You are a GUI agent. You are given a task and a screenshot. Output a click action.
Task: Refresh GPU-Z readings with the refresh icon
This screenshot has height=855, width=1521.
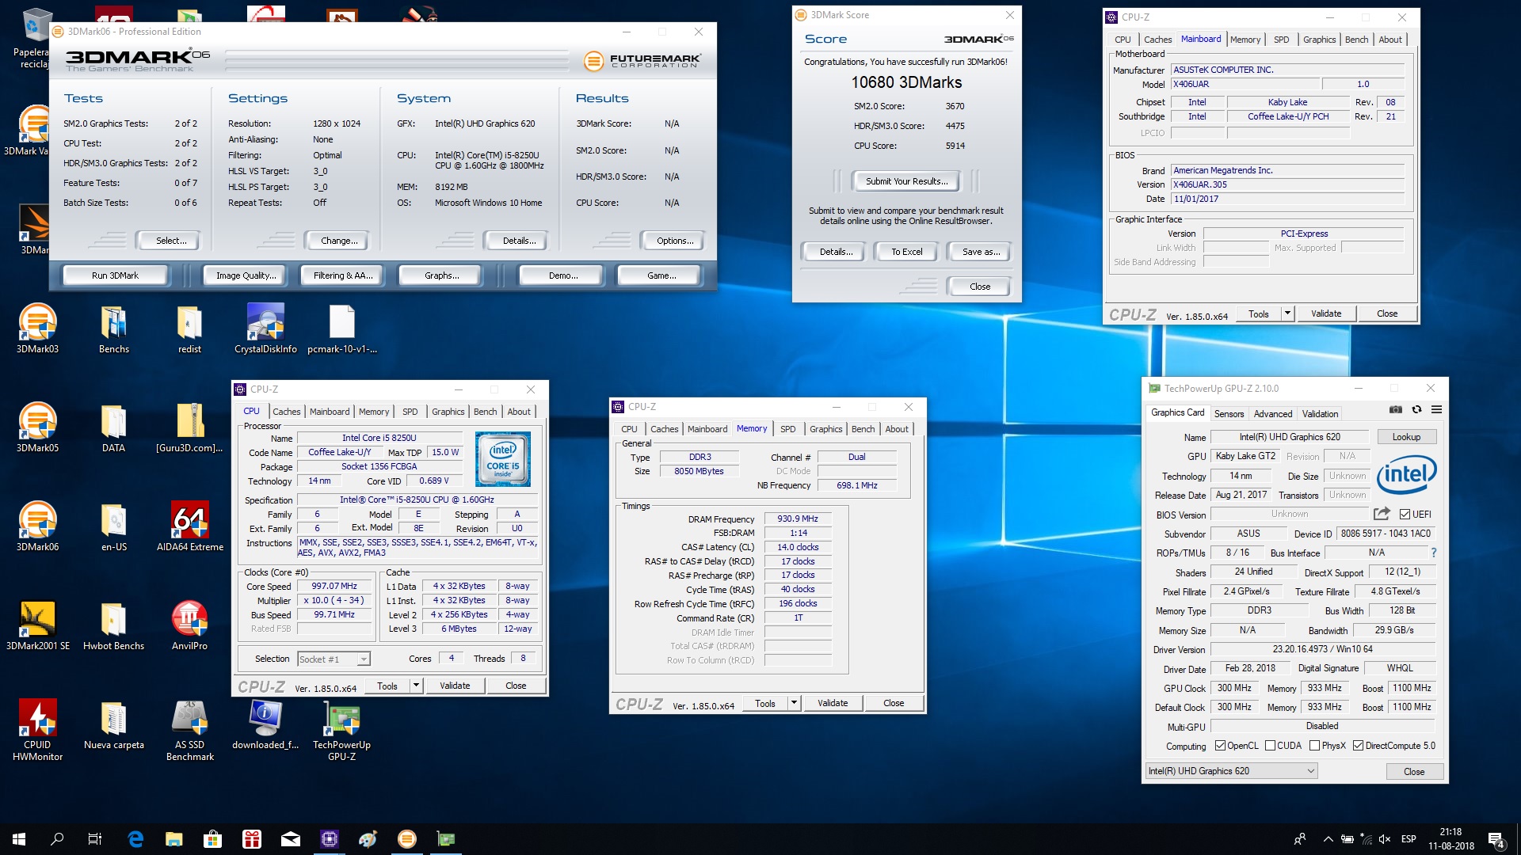pos(1416,410)
